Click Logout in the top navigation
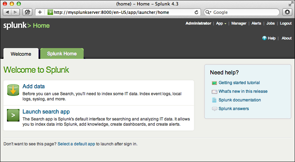Viewport: 295px width, 162px height. point(286,24)
